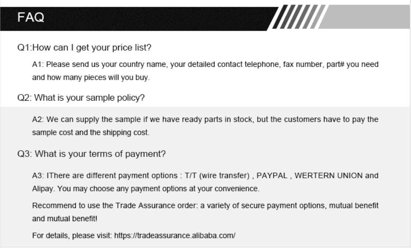Click the "sample cost and shipping cost" line
The height and width of the screenshot is (248, 411).
click(x=90, y=132)
